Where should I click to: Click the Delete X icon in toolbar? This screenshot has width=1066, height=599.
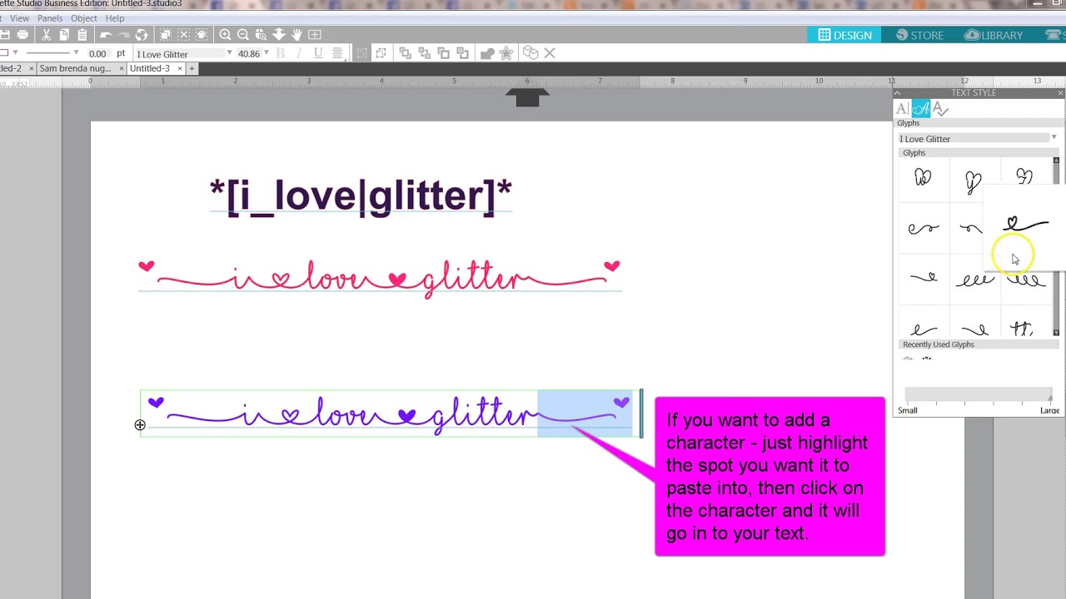point(550,53)
